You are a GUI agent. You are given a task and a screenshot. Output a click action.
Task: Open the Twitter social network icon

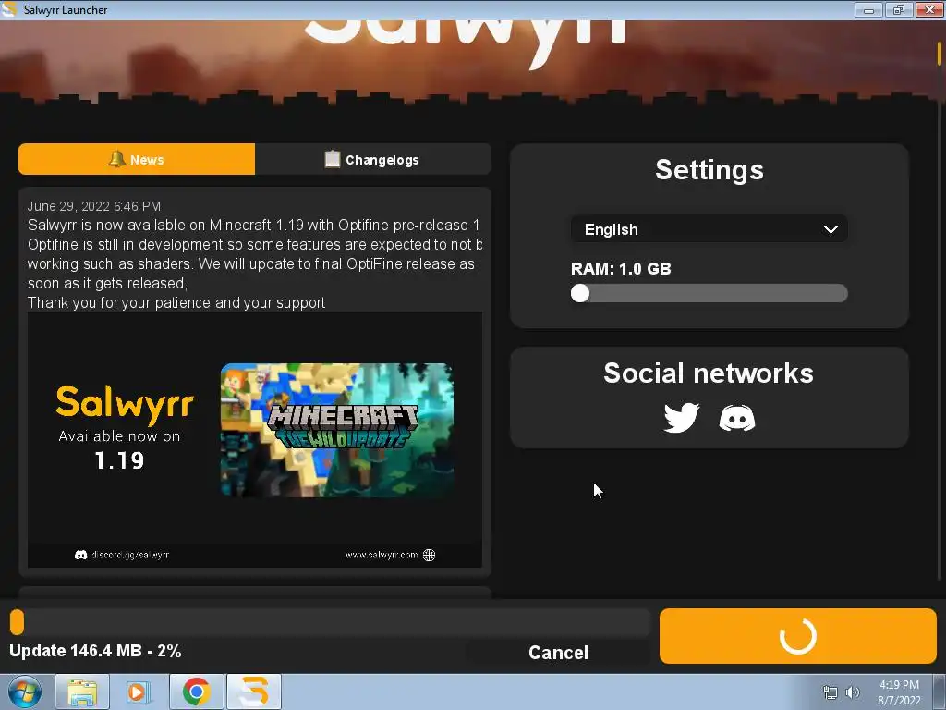681,418
